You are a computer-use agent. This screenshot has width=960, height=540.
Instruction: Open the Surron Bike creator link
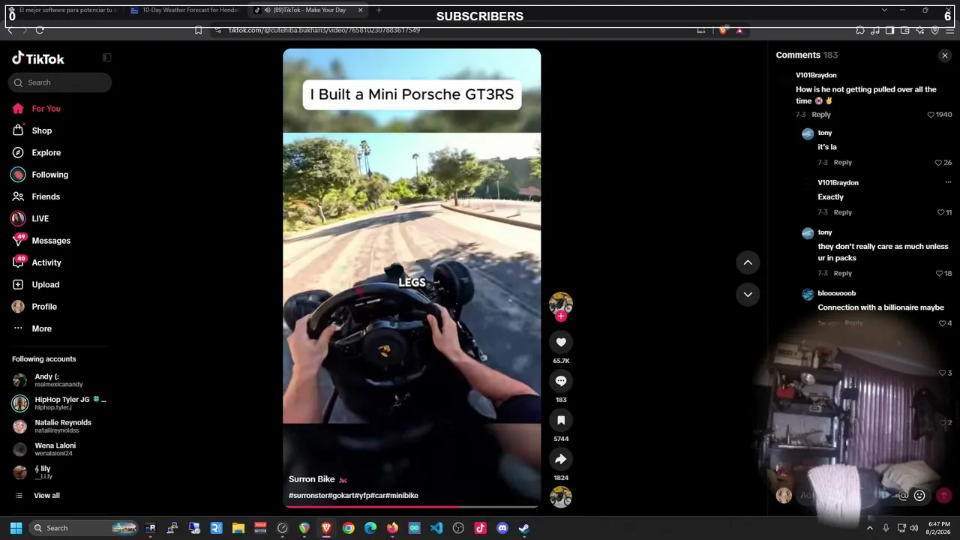312,479
